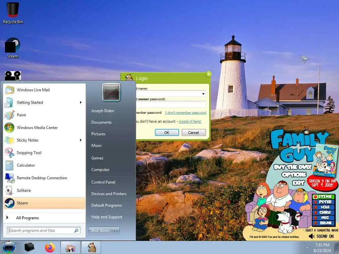Open Documents from Start menu

101,122
